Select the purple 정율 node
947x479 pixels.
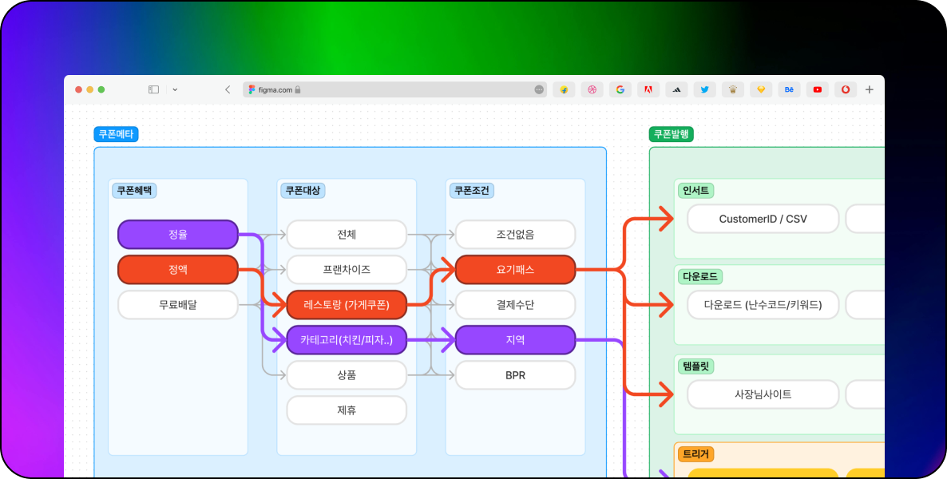point(178,235)
